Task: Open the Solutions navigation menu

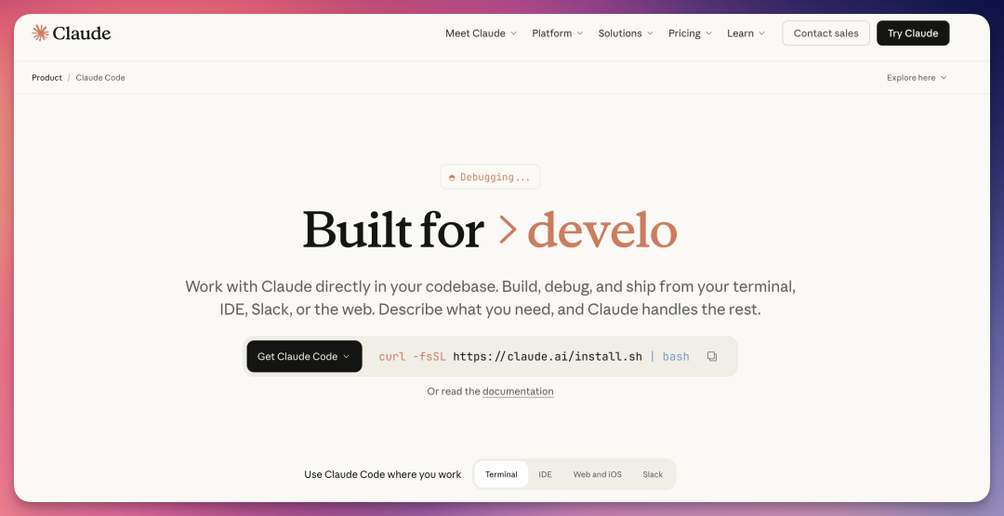Action: 626,33
